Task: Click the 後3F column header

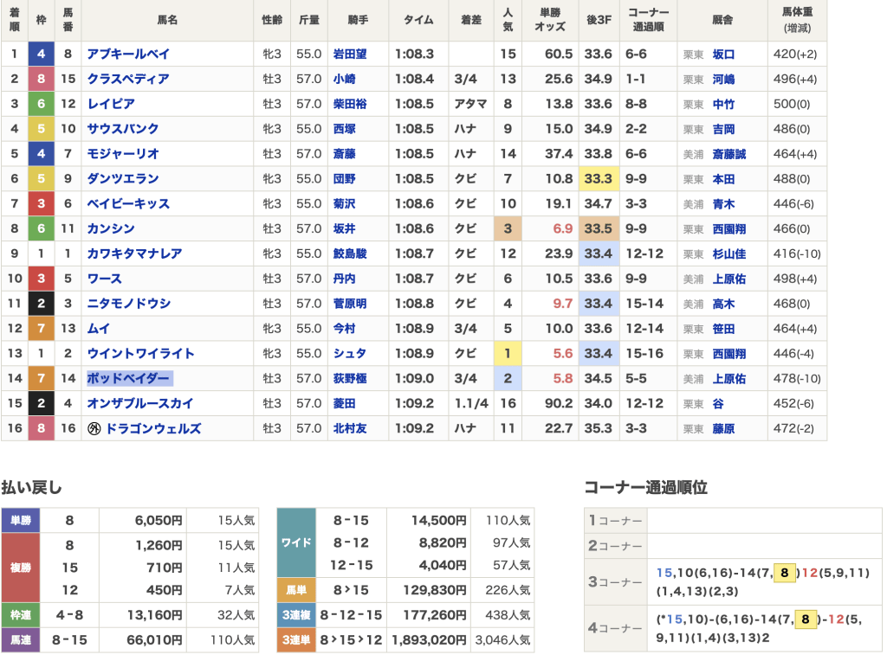Action: point(599,20)
